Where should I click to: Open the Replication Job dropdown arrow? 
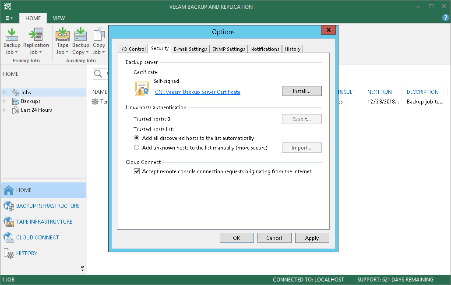point(41,52)
